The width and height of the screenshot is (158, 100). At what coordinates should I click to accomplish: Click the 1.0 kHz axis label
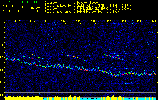coord(2,45)
